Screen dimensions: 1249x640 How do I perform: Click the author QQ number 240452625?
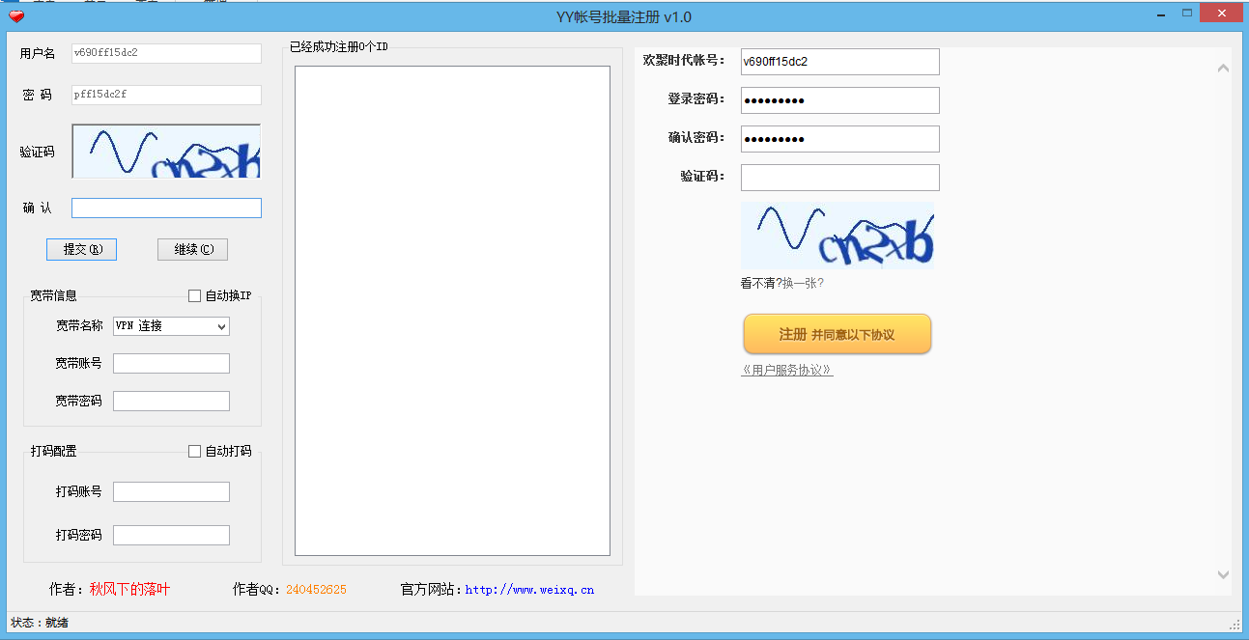pos(316,589)
